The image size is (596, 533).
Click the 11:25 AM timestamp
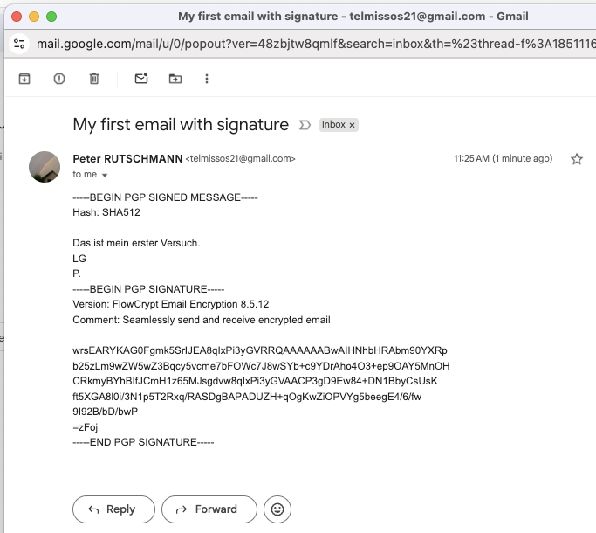(x=503, y=159)
